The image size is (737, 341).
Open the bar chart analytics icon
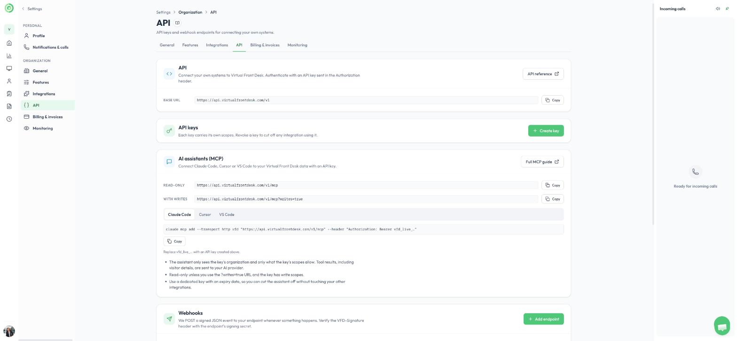9,56
